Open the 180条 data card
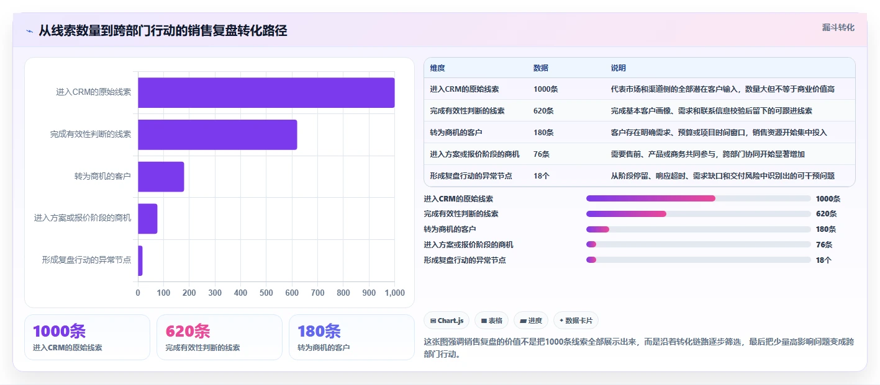 (x=352, y=337)
